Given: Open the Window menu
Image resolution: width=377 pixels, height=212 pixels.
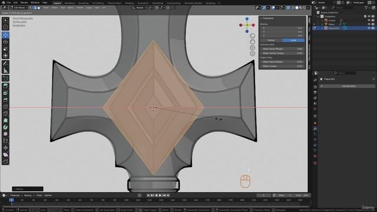Looking at the screenshot, I should click(35, 2).
